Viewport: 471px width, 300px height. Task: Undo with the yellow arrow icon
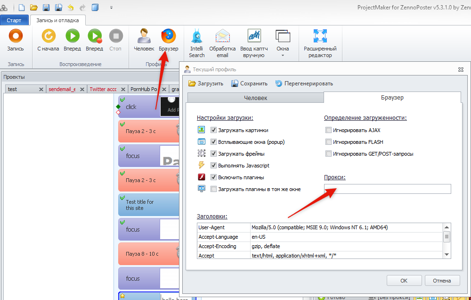coord(71,7)
